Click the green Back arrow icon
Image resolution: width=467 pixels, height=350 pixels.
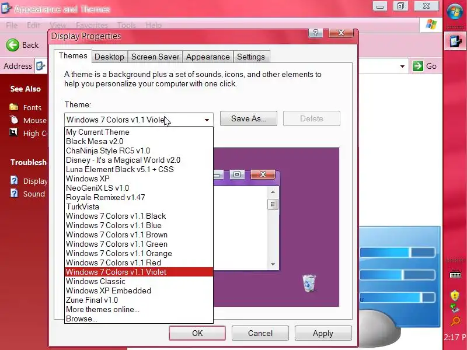pos(12,45)
